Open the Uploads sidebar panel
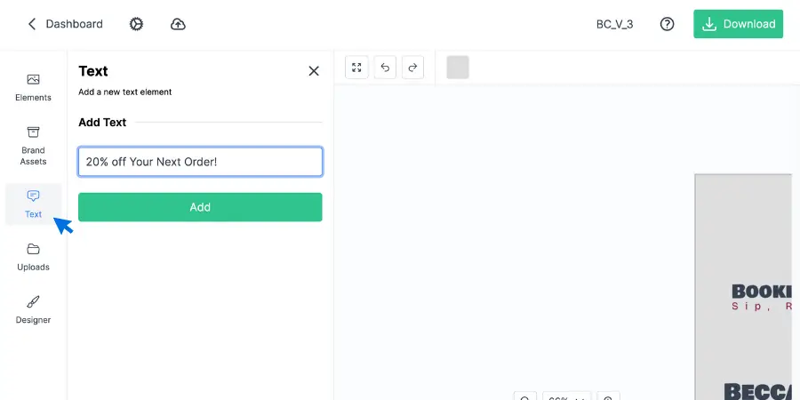Image resolution: width=800 pixels, height=400 pixels. tap(33, 257)
